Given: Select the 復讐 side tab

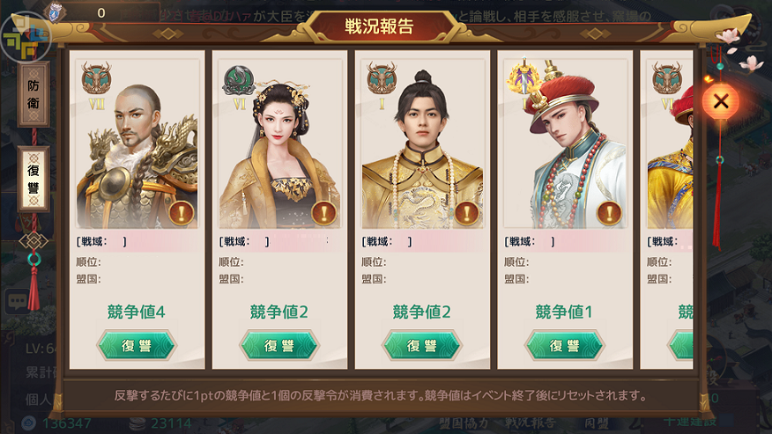Looking at the screenshot, I should pos(33,179).
